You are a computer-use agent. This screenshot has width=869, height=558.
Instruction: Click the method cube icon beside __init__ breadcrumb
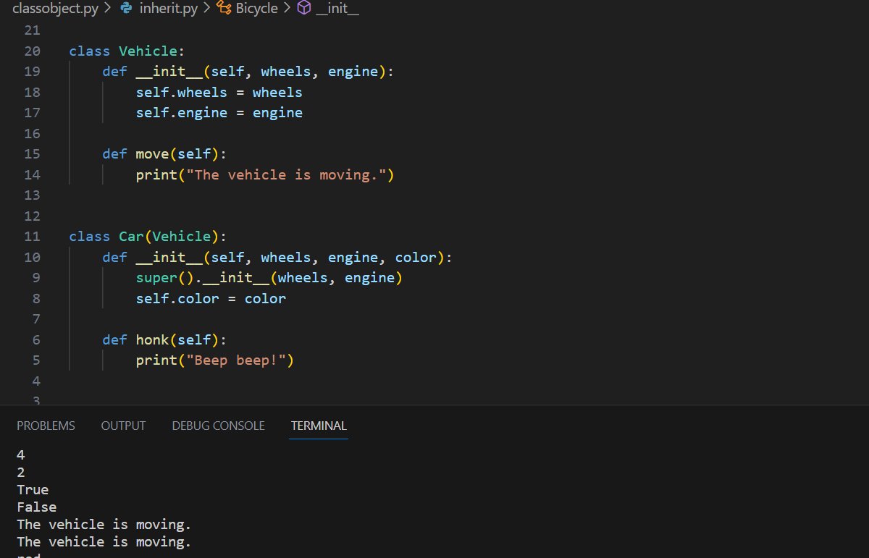pyautogui.click(x=304, y=9)
